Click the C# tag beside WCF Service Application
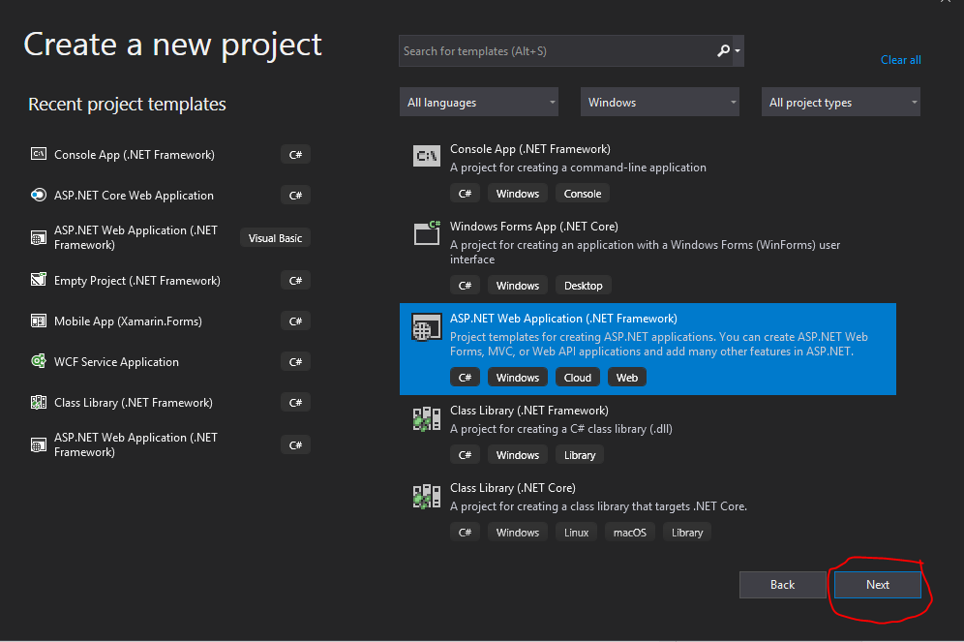Screen dimensions: 964x642 (x=295, y=361)
